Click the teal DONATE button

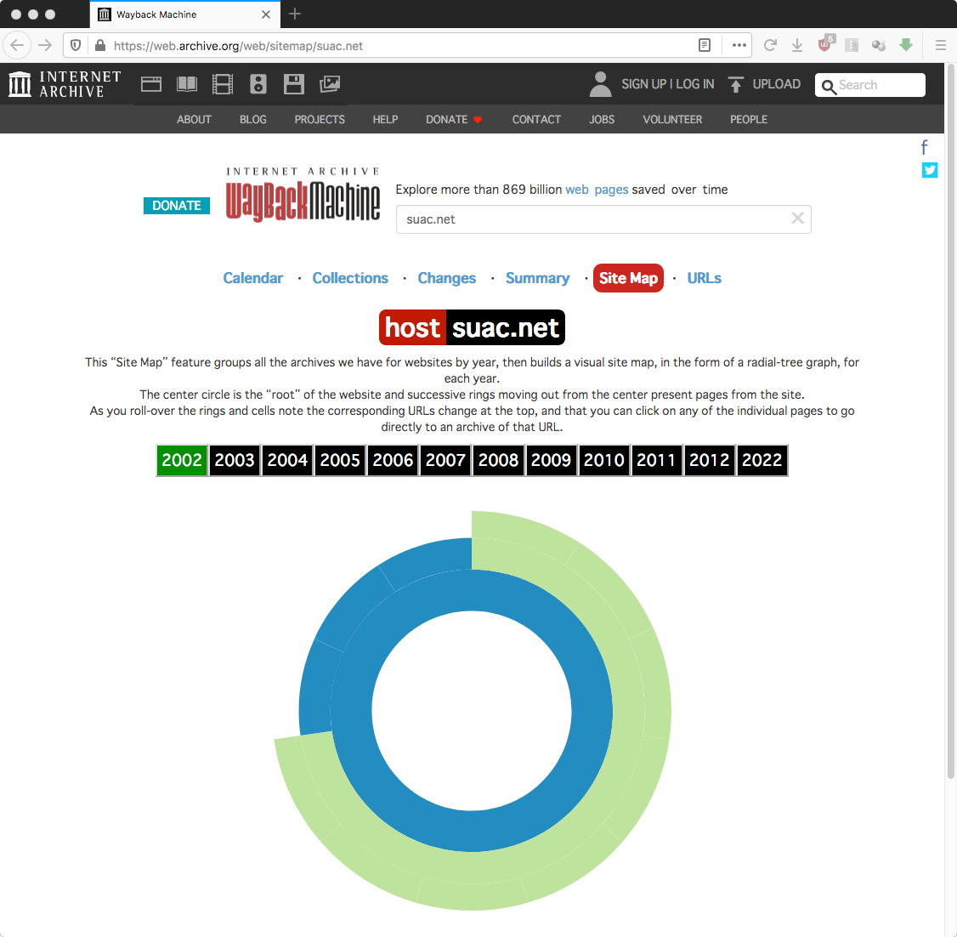pos(177,206)
